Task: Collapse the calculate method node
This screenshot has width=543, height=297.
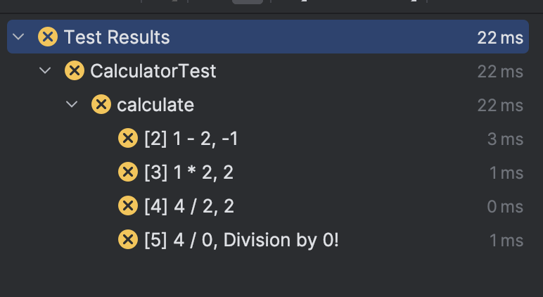Action: tap(72, 105)
